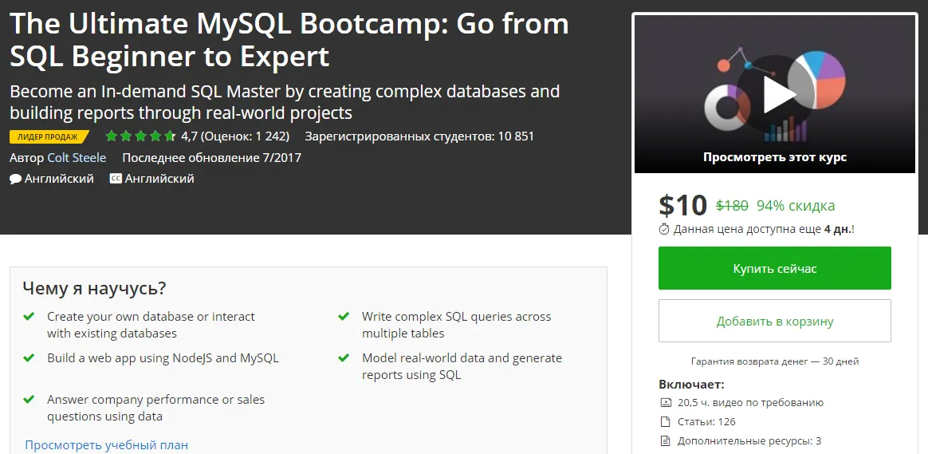Click the 'Лидер продаж' bestseller badge
Screen dimensions: 928x454
click(49, 137)
